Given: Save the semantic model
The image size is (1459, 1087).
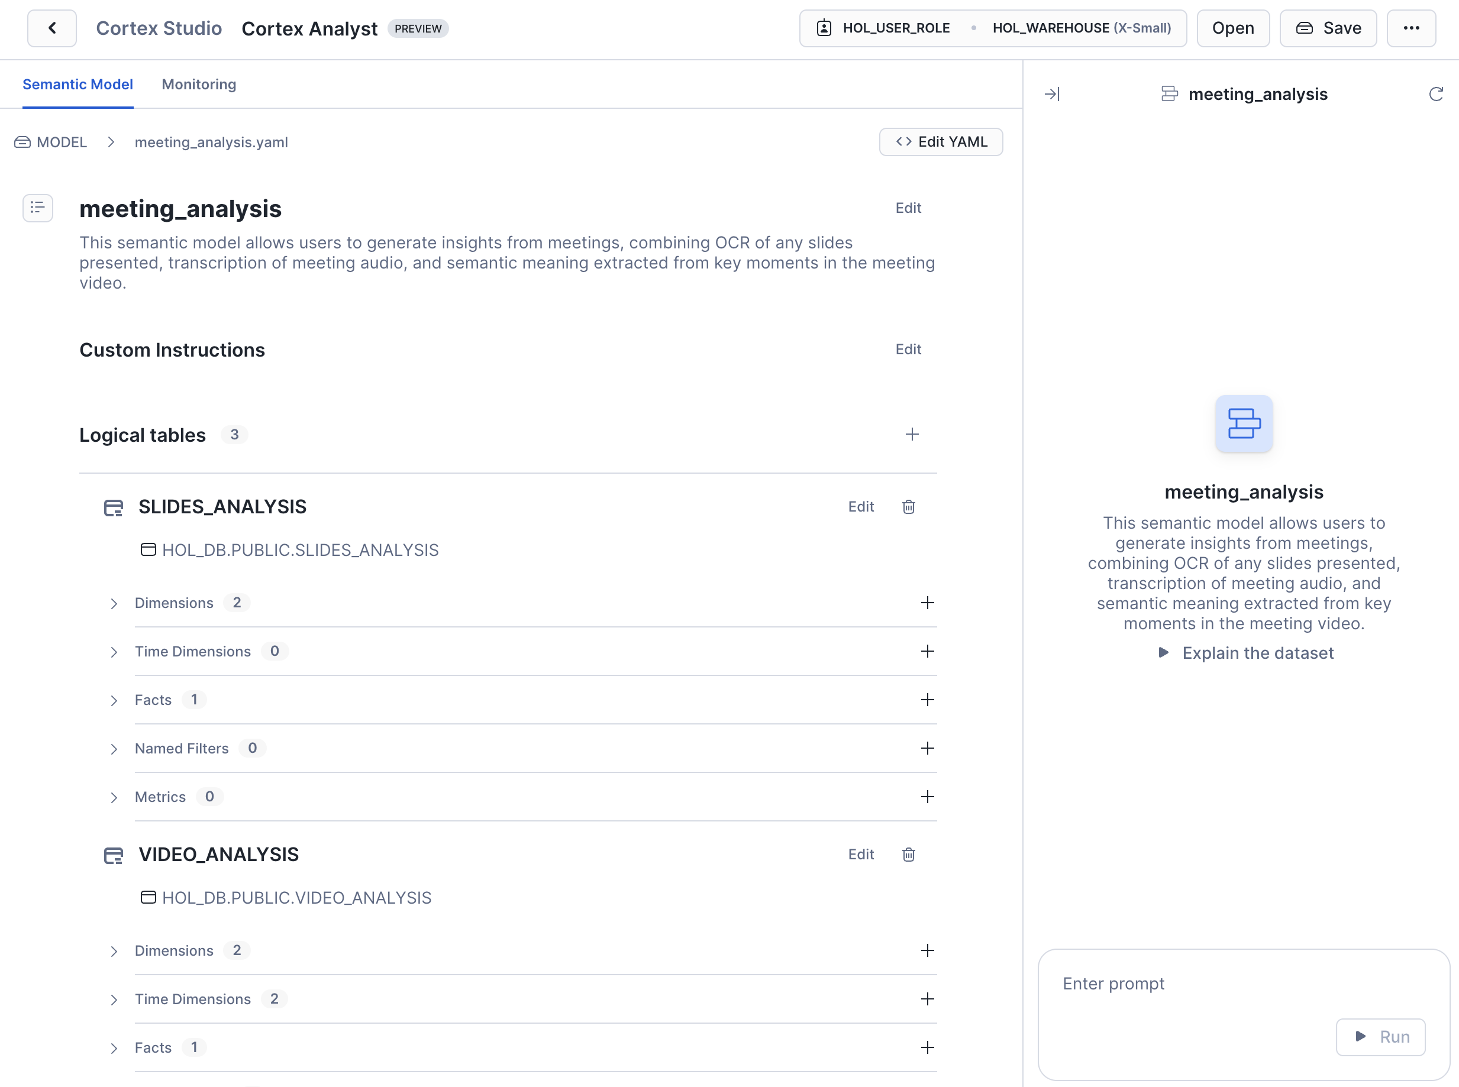Looking at the screenshot, I should (x=1328, y=28).
